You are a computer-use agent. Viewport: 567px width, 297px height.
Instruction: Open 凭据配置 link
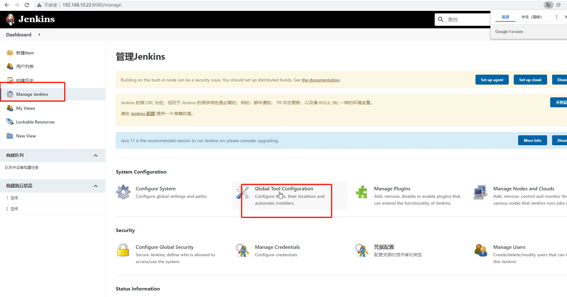coord(384,247)
